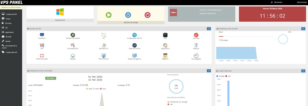Click the Dirección IP text
Screen dimensions: 308x106
(x=208, y=13)
